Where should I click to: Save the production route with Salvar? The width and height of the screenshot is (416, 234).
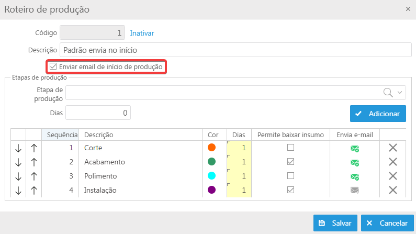click(x=335, y=223)
